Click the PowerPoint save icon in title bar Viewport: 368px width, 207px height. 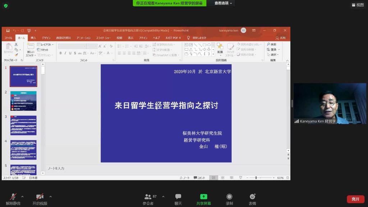tap(8, 31)
